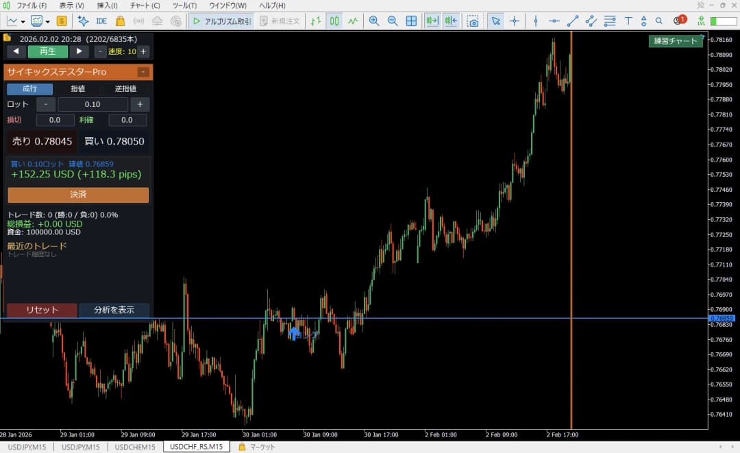Toggle chart auto-scroll to latest bar
The image size is (740, 453).
(432, 21)
